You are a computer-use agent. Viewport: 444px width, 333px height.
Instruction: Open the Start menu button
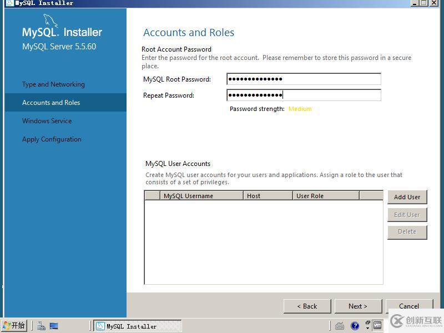[14, 326]
